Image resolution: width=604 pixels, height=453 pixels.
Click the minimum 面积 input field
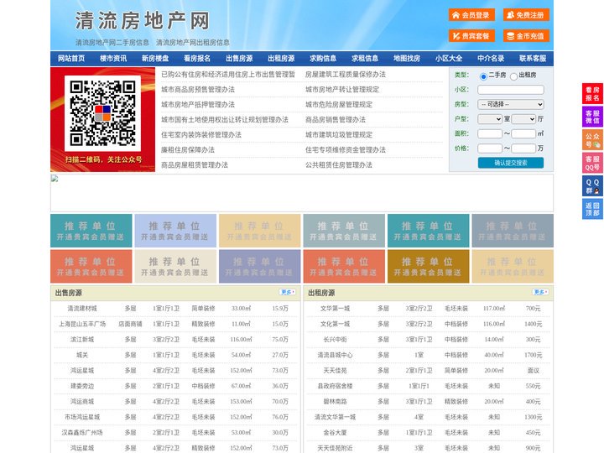click(x=490, y=133)
